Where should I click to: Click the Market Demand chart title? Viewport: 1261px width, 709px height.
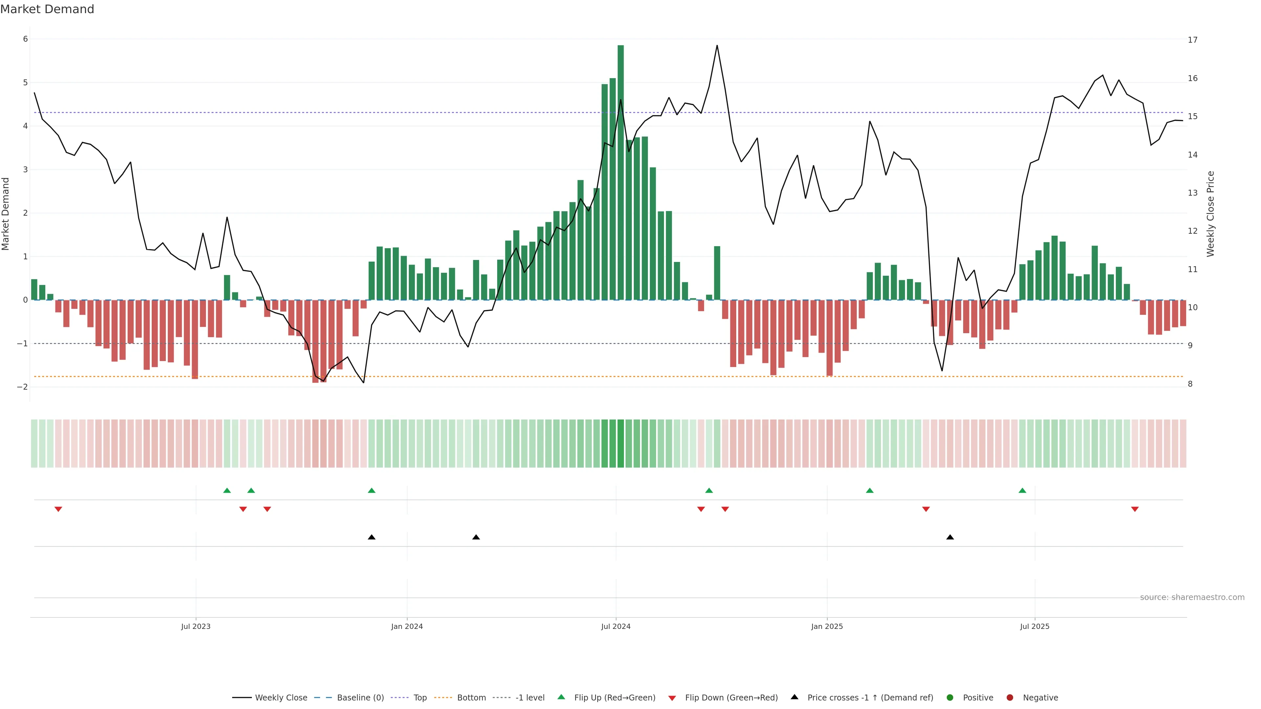(x=47, y=9)
